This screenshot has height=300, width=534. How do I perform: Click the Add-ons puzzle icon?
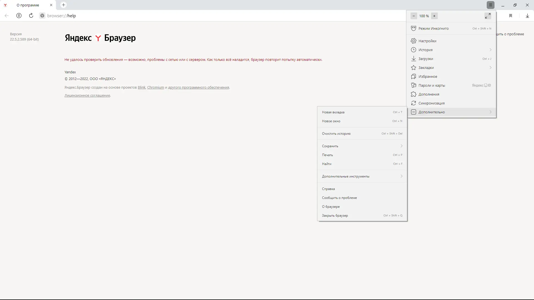pos(414,94)
